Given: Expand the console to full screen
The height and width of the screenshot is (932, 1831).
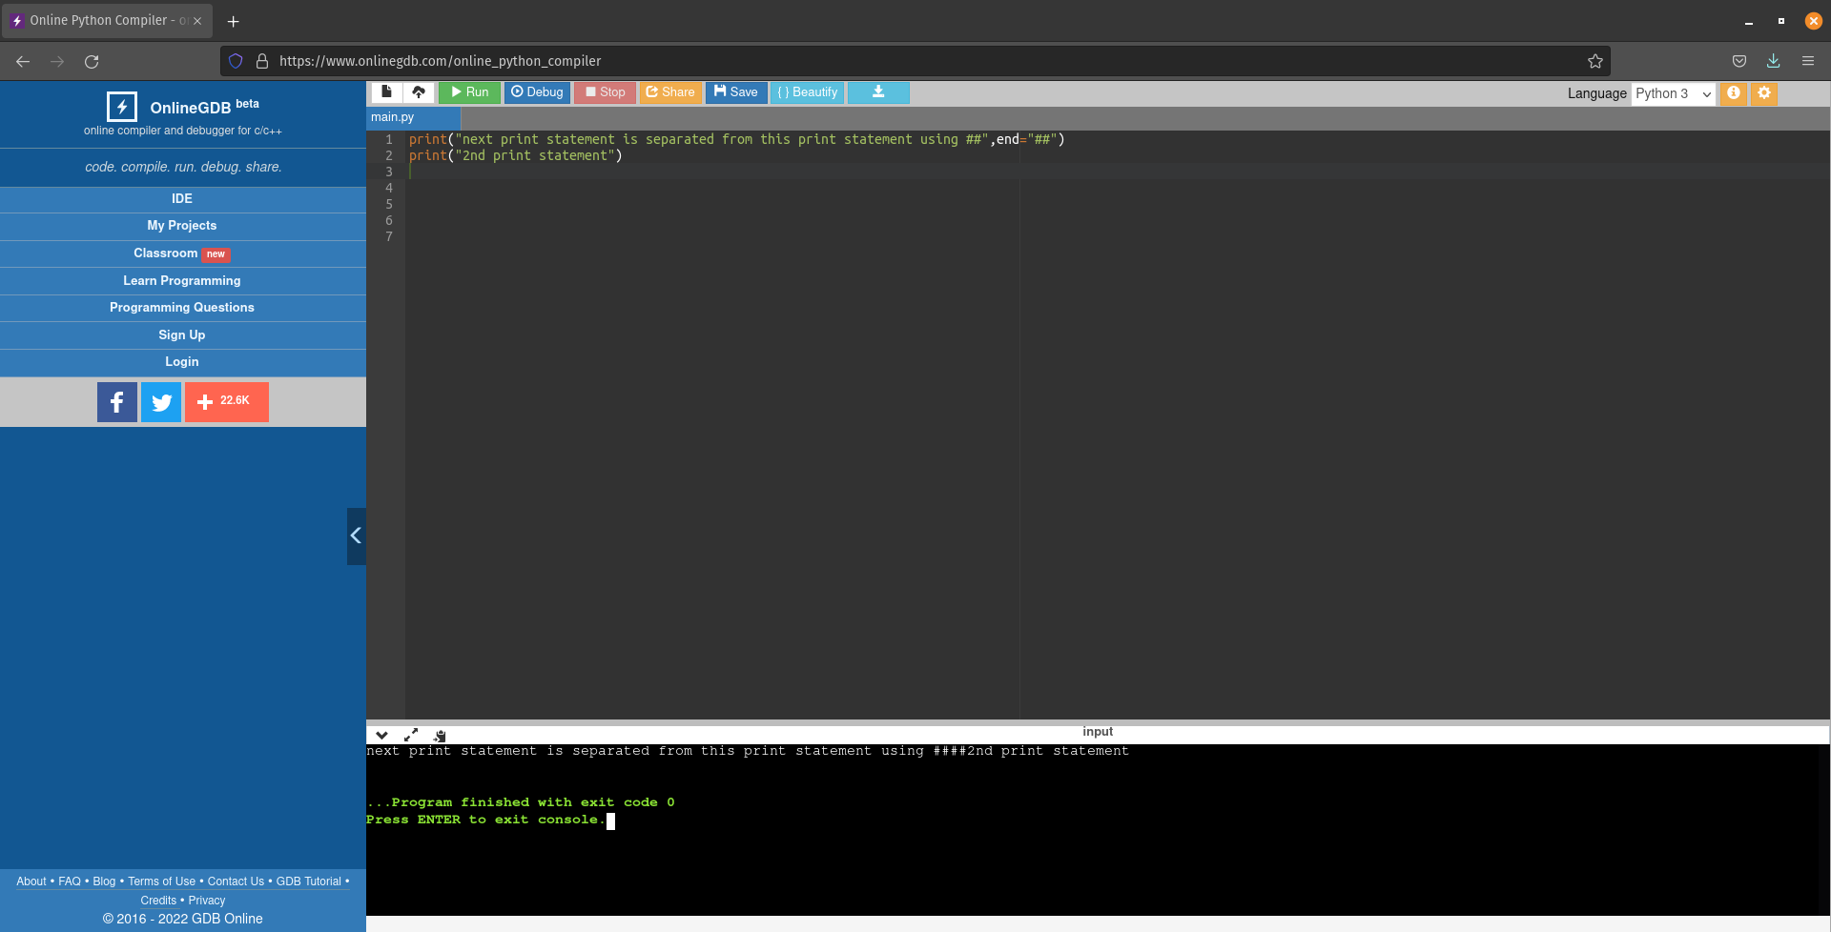Looking at the screenshot, I should click(411, 735).
